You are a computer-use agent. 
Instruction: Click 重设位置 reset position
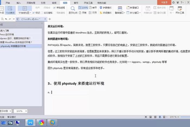(x=160, y=13)
